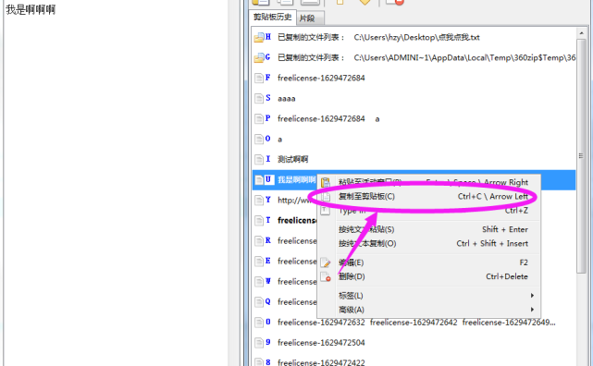Select row 9 freelicense-1629472504
The image size is (593, 366).
(x=414, y=343)
